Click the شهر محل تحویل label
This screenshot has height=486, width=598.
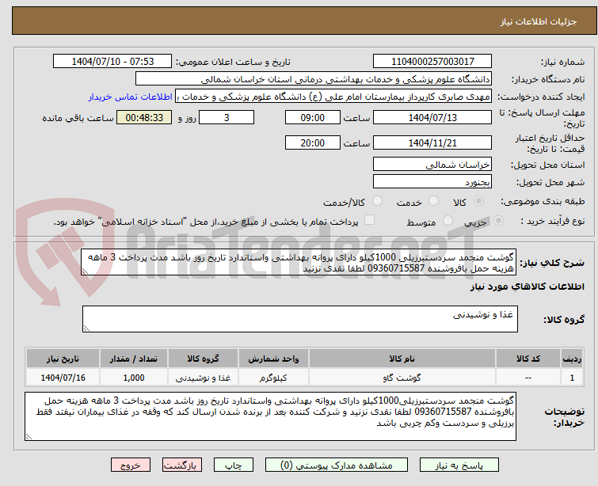click(x=550, y=183)
